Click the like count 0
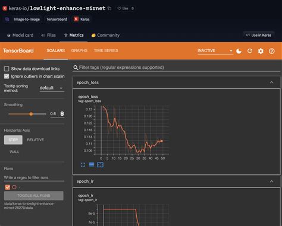 click(x=133, y=8)
